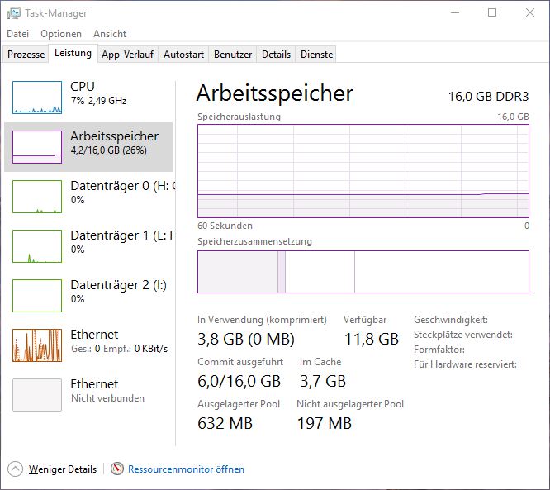Open the Ansicht menu
The width and height of the screenshot is (550, 490).
click(x=110, y=34)
